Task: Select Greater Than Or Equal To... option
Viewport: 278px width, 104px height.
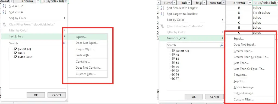Action: coord(250,57)
